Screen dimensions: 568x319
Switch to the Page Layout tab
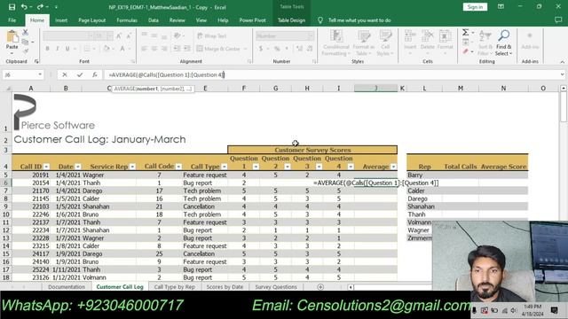point(92,20)
